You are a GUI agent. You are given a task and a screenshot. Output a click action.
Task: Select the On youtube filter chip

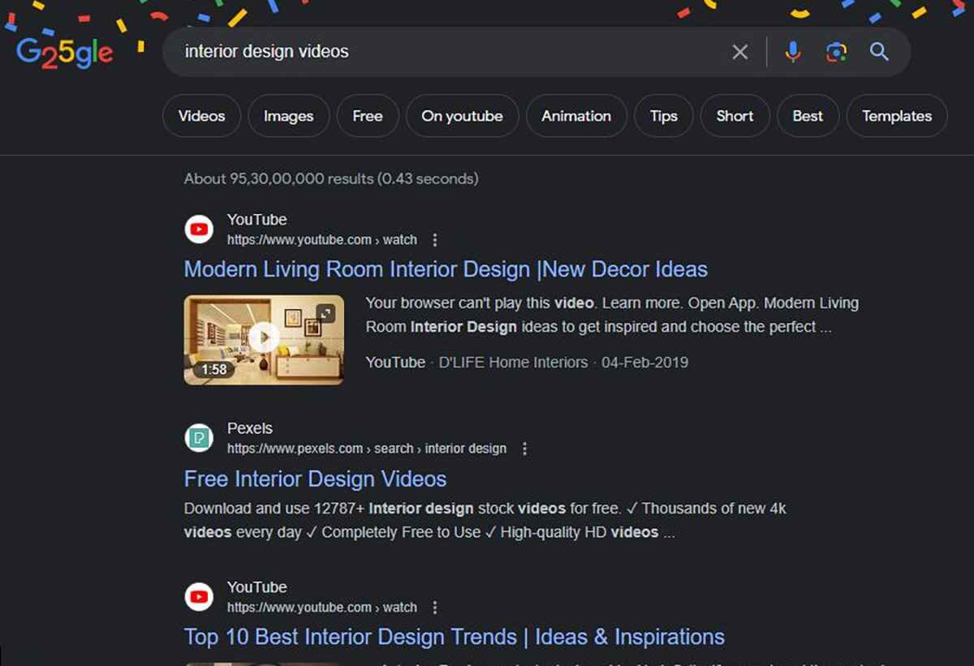pyautogui.click(x=462, y=116)
